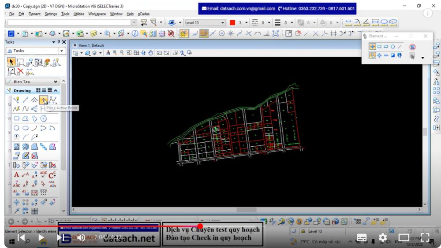Expand the Bien Tap task group

[x=56, y=81]
